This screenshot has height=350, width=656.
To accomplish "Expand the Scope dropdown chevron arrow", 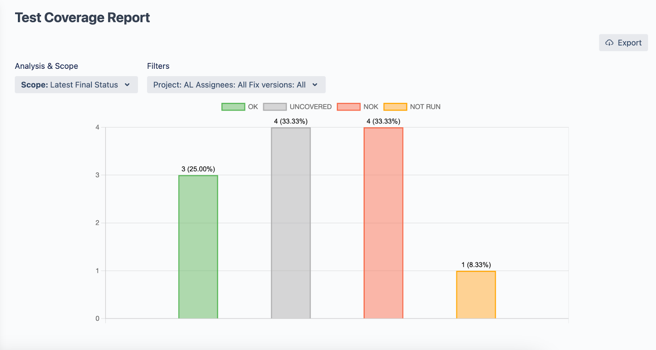I will point(127,85).
